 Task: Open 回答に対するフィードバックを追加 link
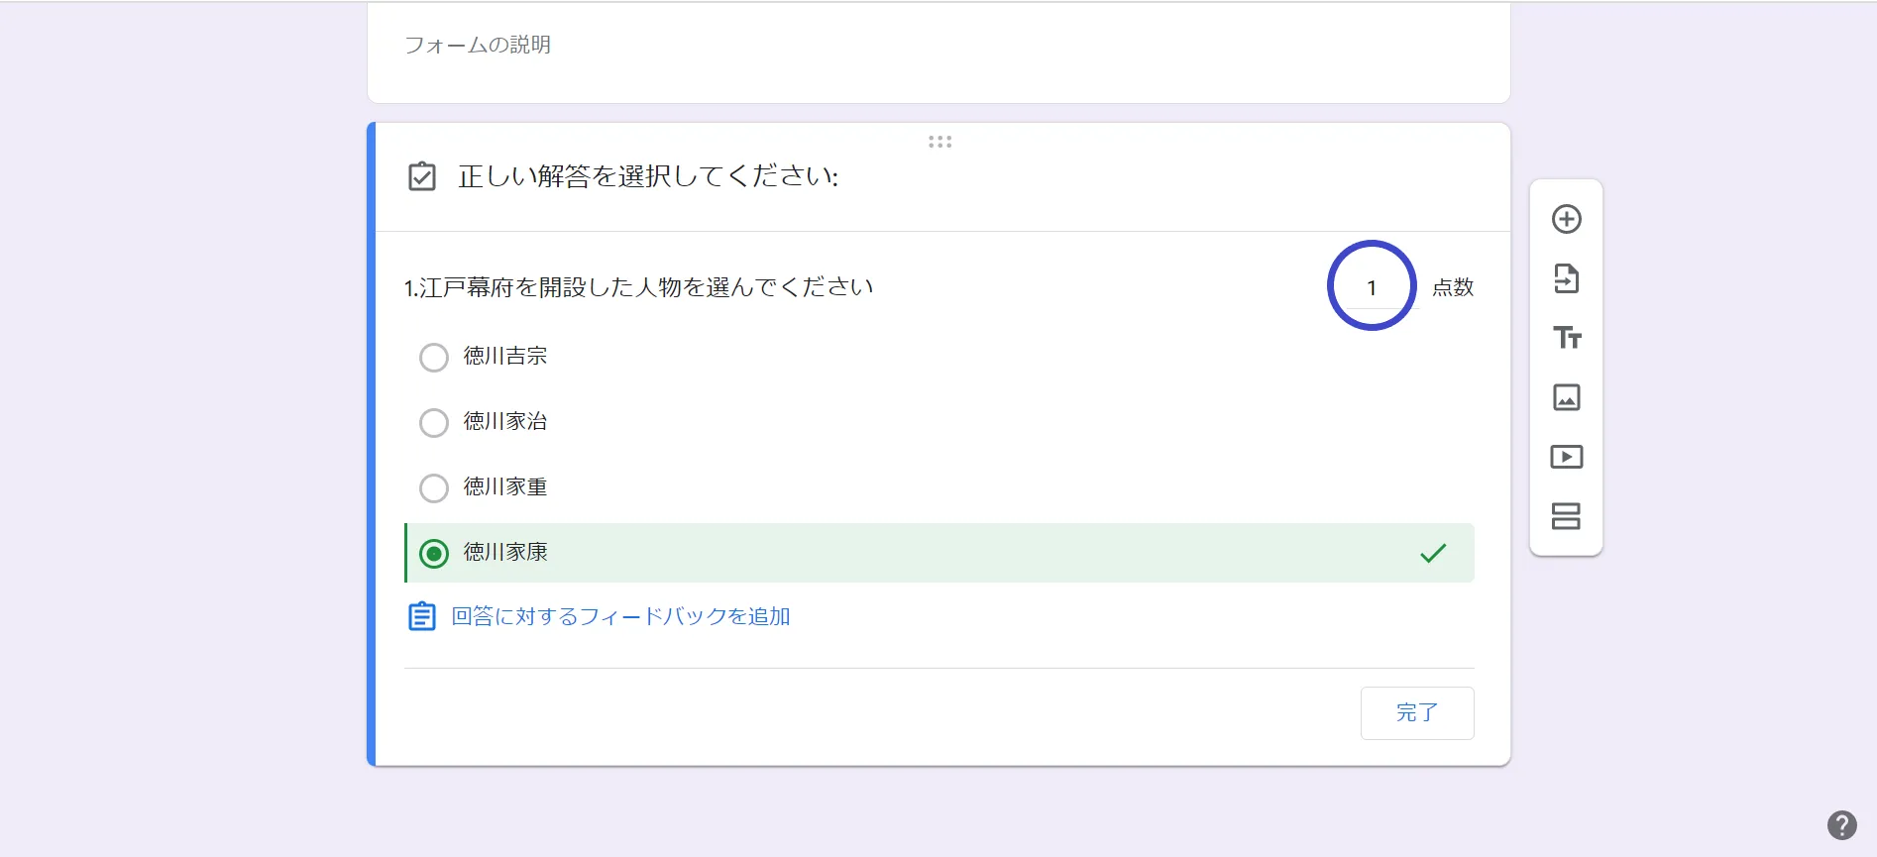click(x=620, y=616)
